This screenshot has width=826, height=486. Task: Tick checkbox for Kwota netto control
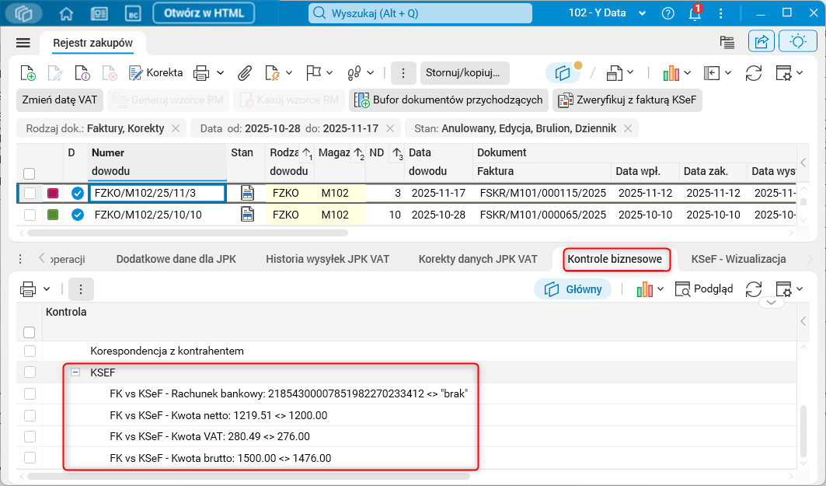click(30, 415)
